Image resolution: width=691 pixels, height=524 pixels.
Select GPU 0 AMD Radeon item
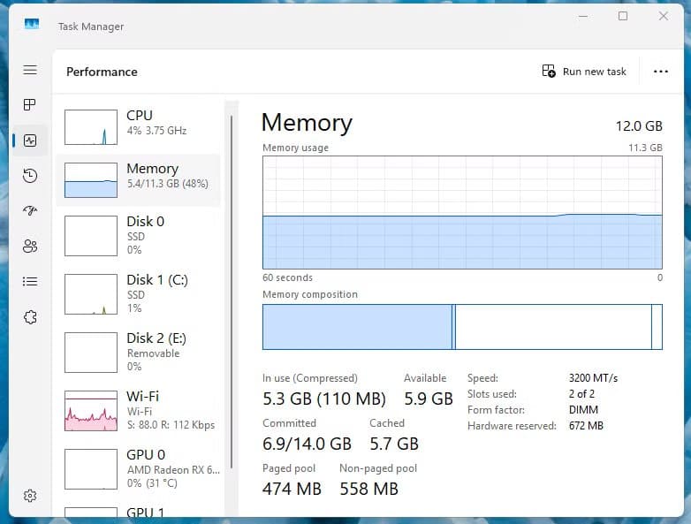[139, 469]
